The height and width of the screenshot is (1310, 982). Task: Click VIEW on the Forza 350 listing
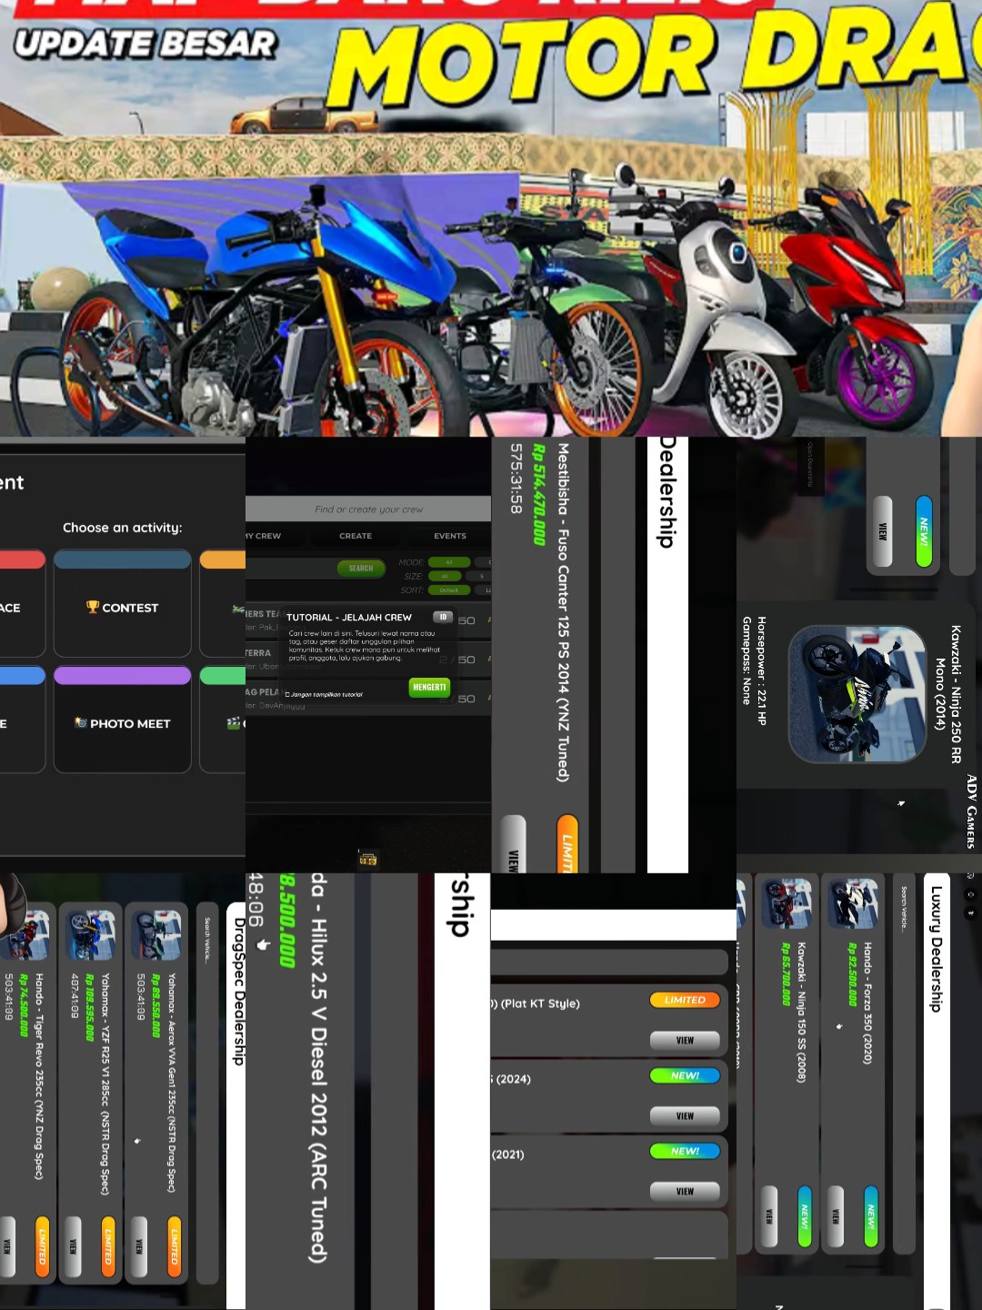[837, 1215]
